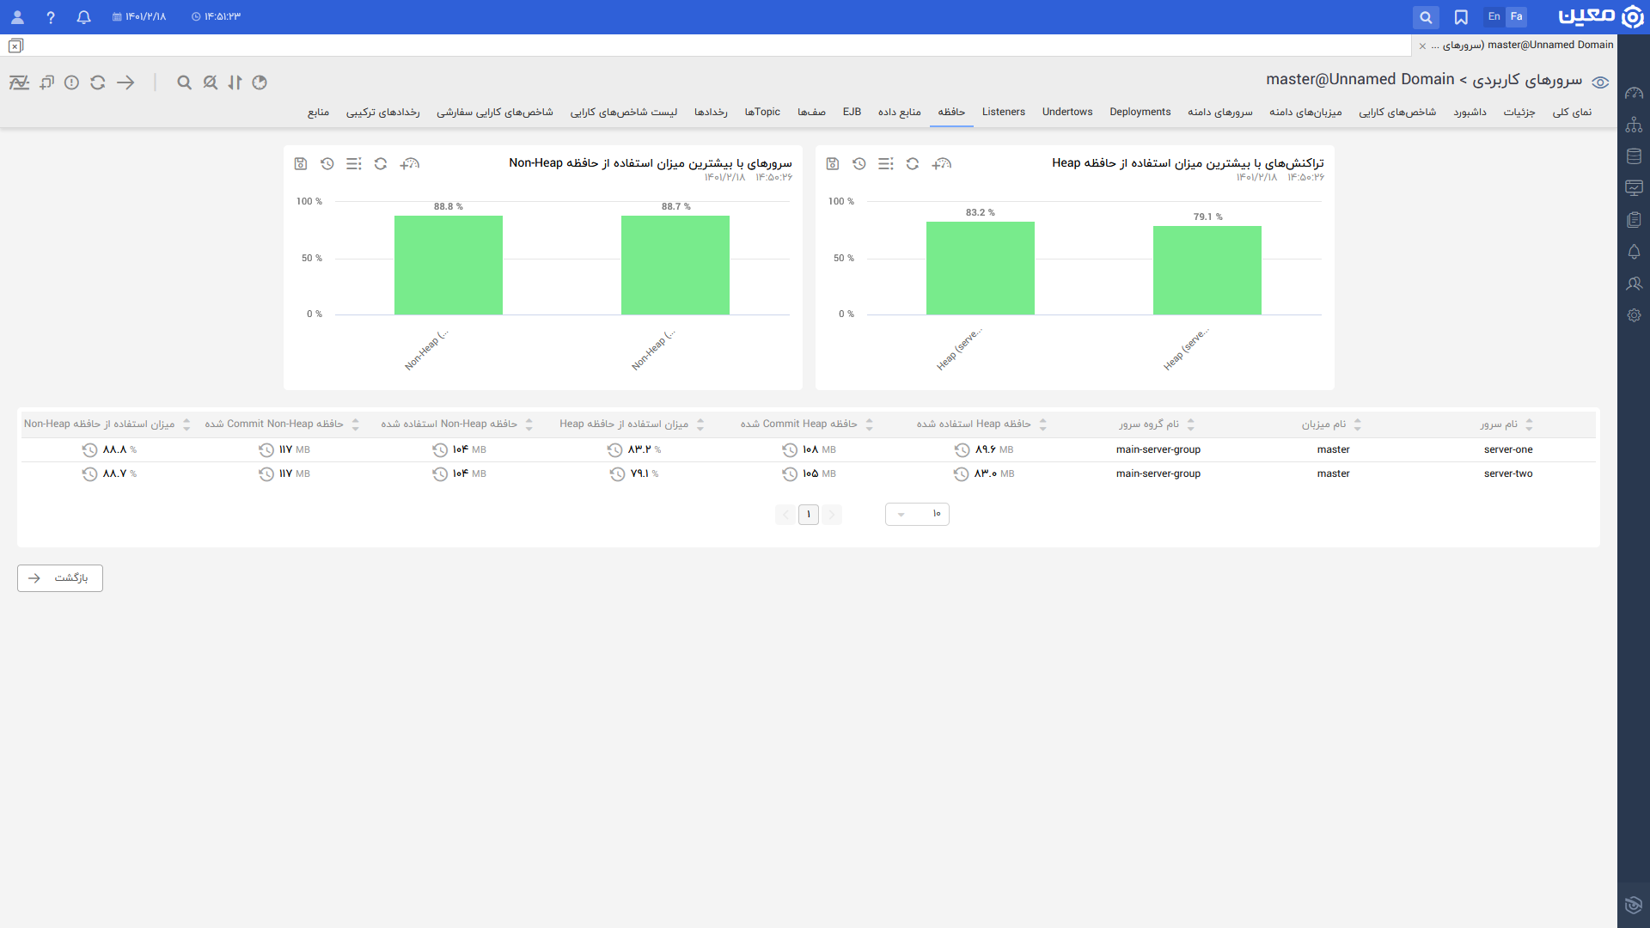Open the user profile icon
Image resolution: width=1650 pixels, height=928 pixels.
pos(17,17)
